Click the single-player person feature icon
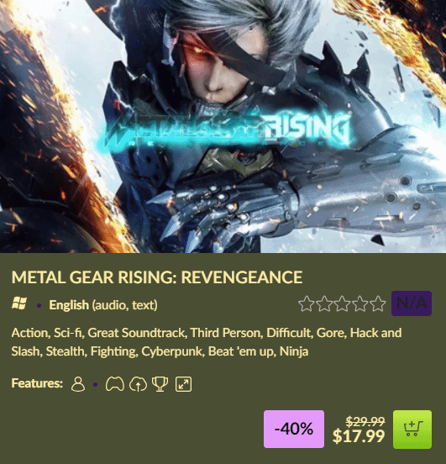446x464 pixels. (78, 384)
